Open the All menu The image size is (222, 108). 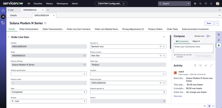(29, 4)
